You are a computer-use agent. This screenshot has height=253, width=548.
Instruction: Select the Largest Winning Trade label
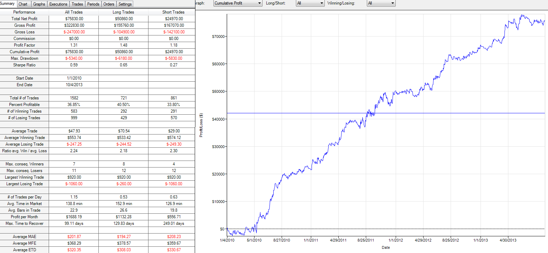point(24,177)
